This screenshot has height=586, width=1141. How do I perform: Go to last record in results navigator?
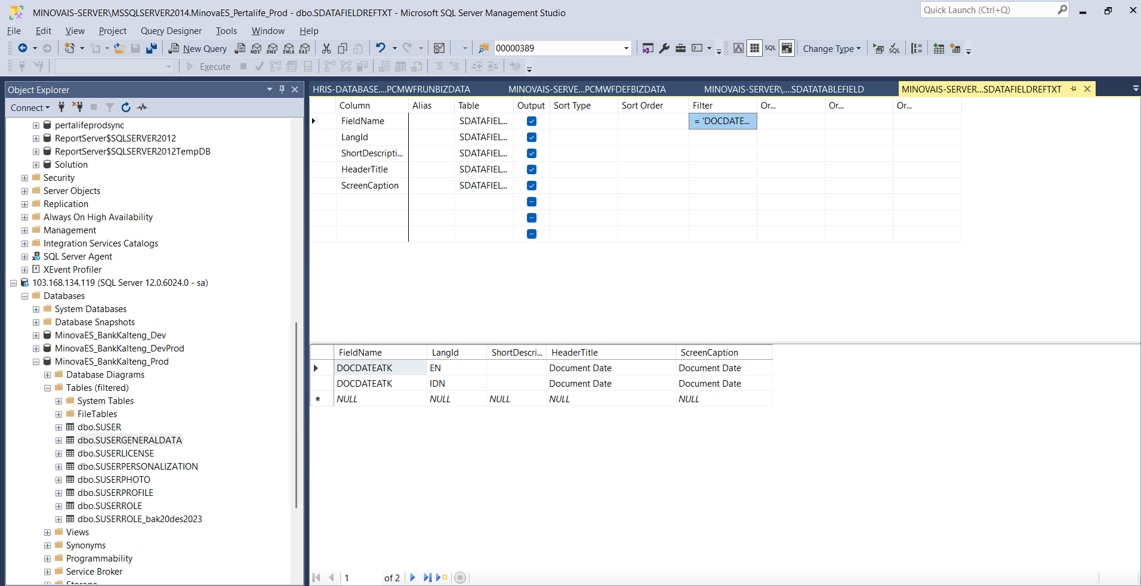coord(427,578)
